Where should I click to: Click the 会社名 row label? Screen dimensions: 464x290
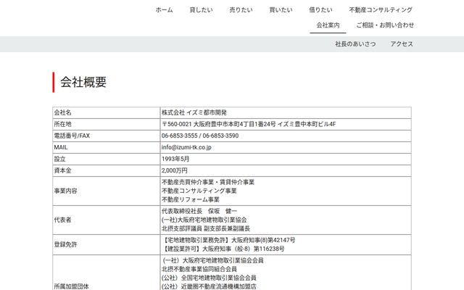pos(63,112)
